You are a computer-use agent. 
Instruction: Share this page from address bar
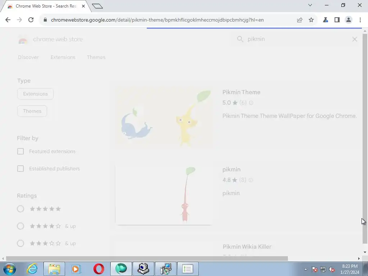pos(300,20)
